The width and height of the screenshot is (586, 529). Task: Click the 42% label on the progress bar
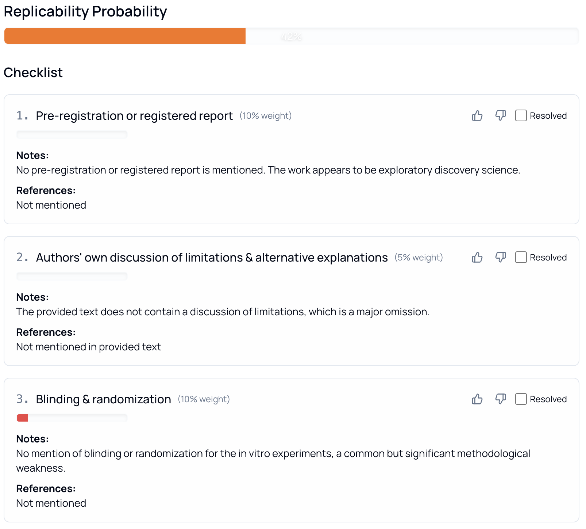click(x=291, y=36)
